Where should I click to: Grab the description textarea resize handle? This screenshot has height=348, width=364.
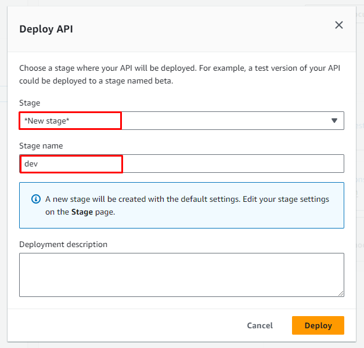click(340, 293)
